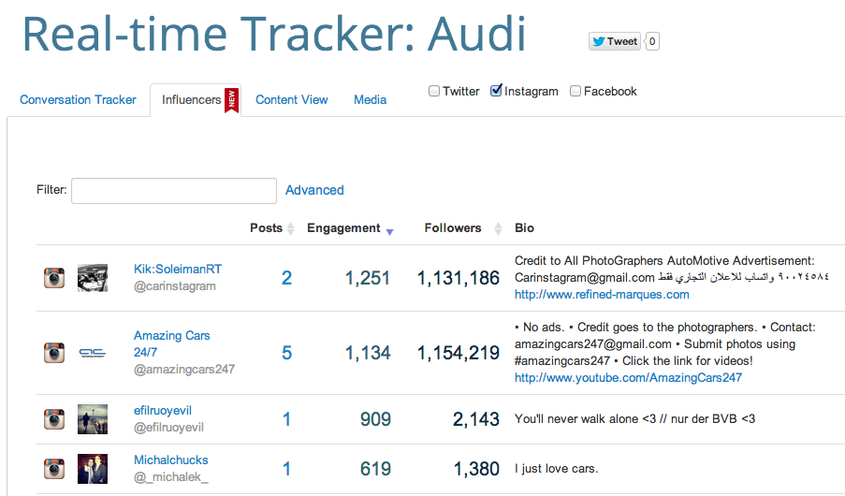Click the followers value 1,131,186
Screen dimensions: 845x496
point(459,278)
